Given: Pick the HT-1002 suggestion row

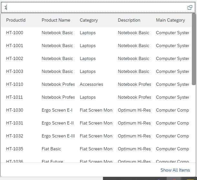Looking at the screenshot, I should click(15, 58).
